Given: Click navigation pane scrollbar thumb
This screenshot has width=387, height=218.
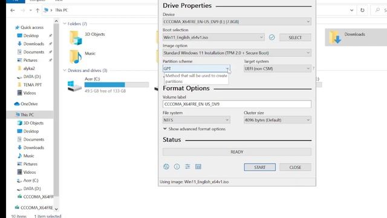Looking at the screenshot, I should coord(56,110).
